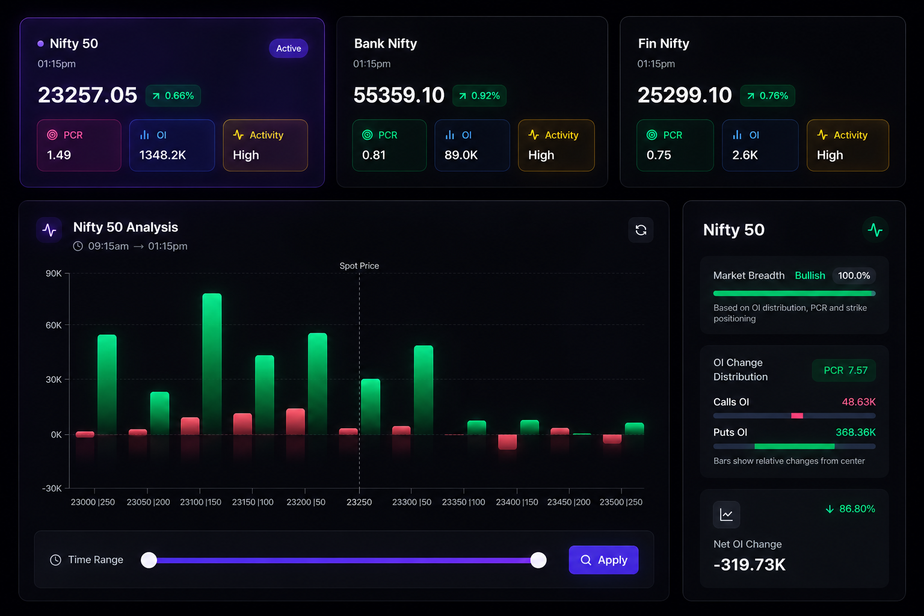Viewport: 924px width, 616px height.
Task: Click the PCR 7.57 badge
Action: 845,371
